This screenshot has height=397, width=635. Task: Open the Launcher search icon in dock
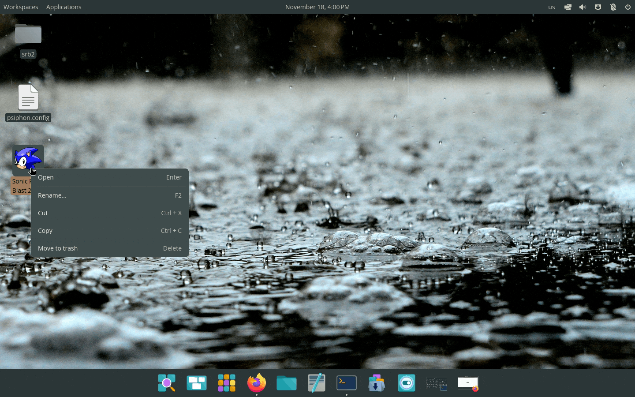(x=167, y=383)
